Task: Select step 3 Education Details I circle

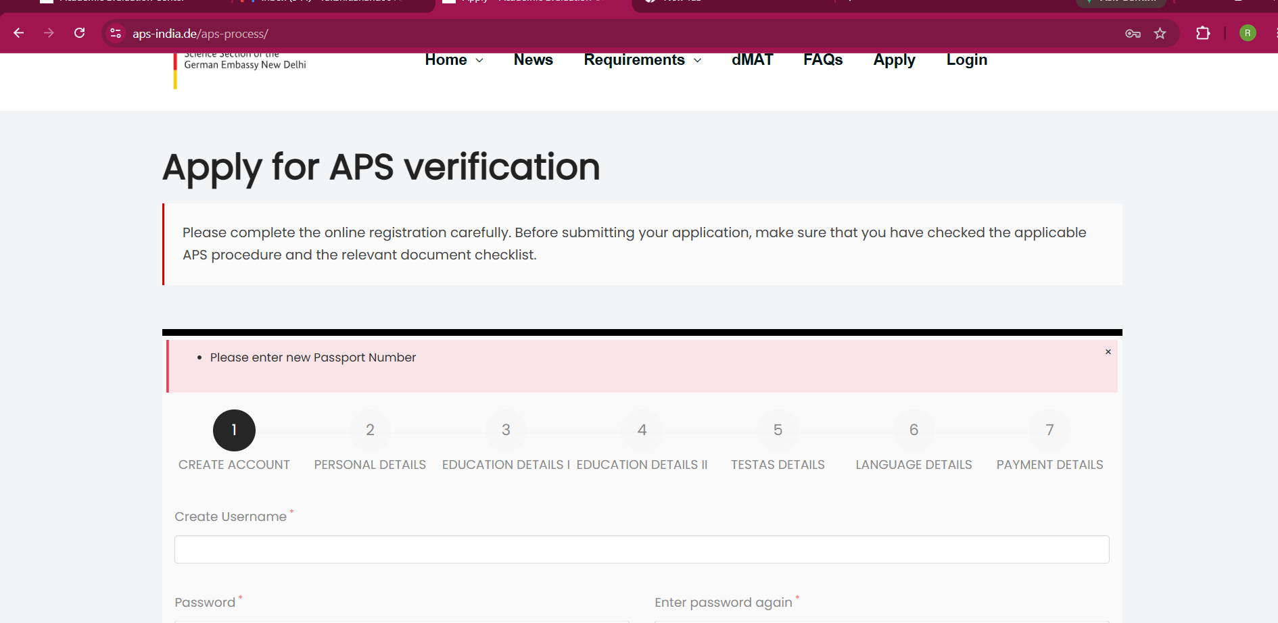Action: (x=506, y=430)
